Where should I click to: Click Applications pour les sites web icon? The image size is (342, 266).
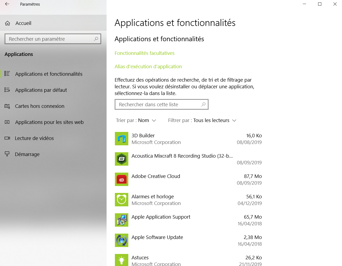(x=7, y=122)
